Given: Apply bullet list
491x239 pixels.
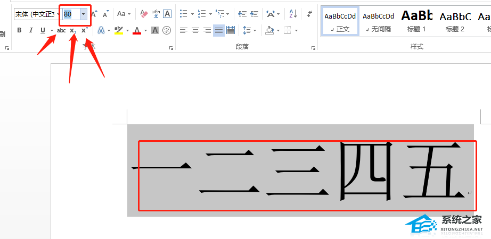Looking at the screenshot, I should (x=184, y=14).
